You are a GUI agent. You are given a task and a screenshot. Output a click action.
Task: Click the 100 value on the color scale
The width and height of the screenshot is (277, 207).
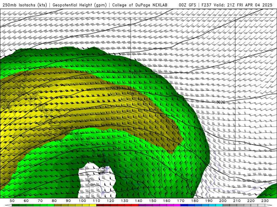click(x=82, y=201)
